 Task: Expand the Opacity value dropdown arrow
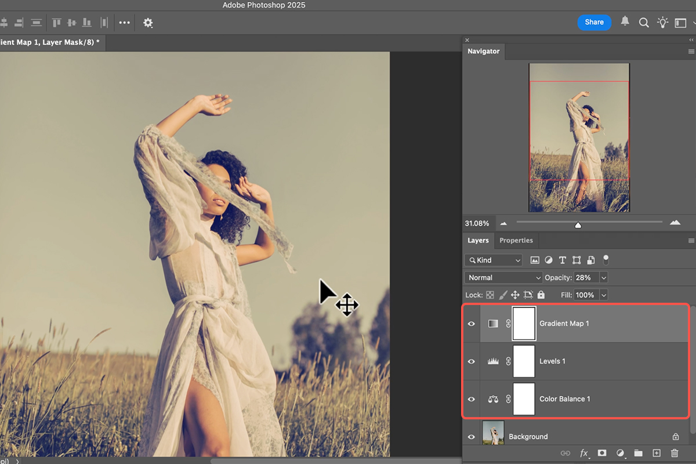click(x=604, y=278)
